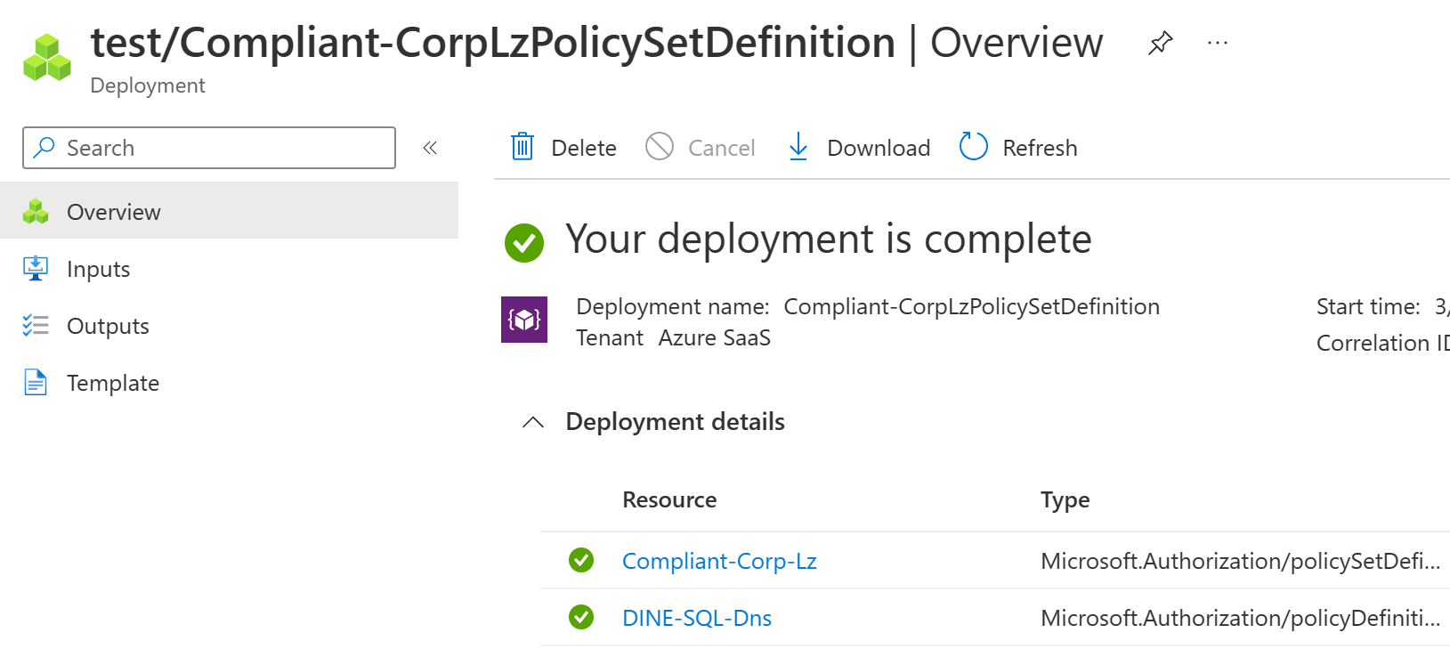
Task: Click the Resource column header
Action: point(669,499)
